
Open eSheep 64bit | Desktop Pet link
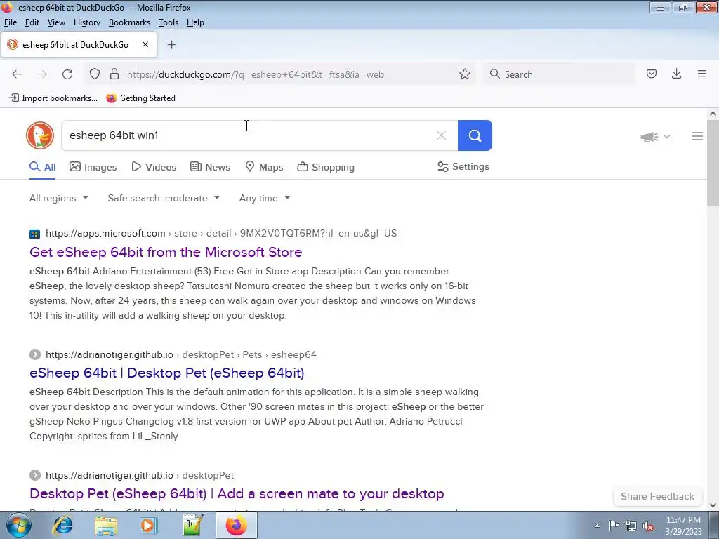tap(167, 373)
